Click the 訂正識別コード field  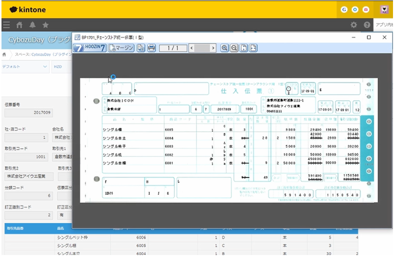[29, 215]
